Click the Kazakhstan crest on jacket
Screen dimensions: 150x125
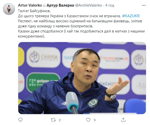[x=93, y=103]
